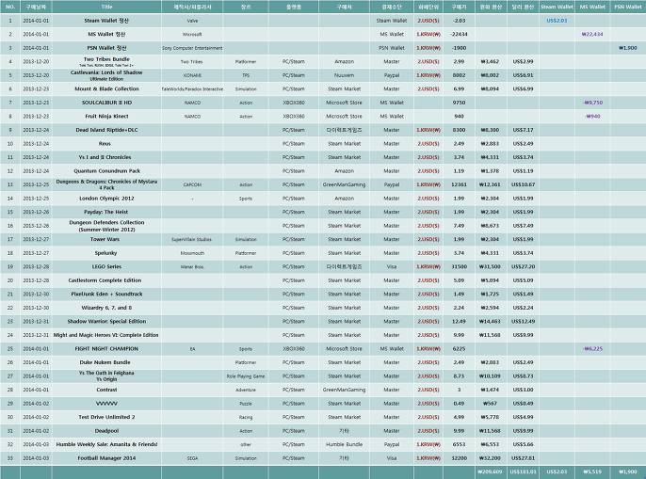Screen dimensions: 646x479
Task: Select 'Humble Bundle' store cell
Action: [345, 444]
